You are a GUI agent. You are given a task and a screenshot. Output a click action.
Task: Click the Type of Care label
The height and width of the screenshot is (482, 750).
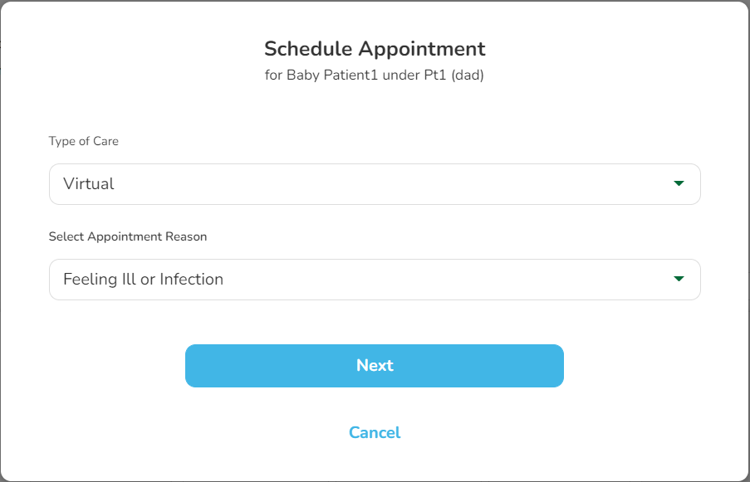click(84, 141)
